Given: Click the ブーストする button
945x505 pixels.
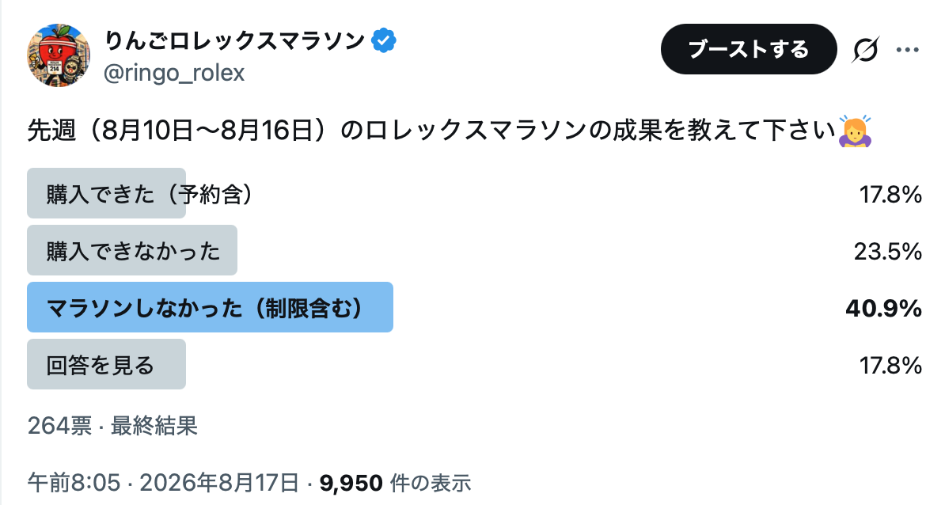Looking at the screenshot, I should [x=749, y=49].
